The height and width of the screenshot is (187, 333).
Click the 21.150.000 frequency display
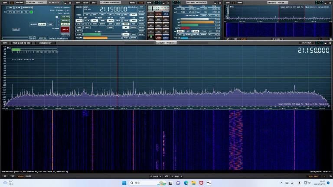point(114,9)
